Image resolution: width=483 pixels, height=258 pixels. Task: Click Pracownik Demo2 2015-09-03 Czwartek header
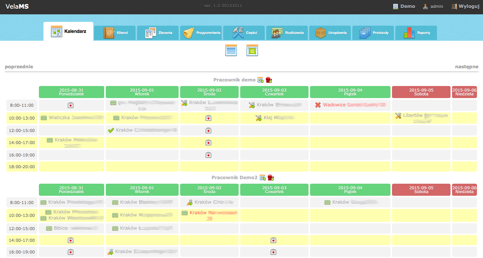pos(274,190)
